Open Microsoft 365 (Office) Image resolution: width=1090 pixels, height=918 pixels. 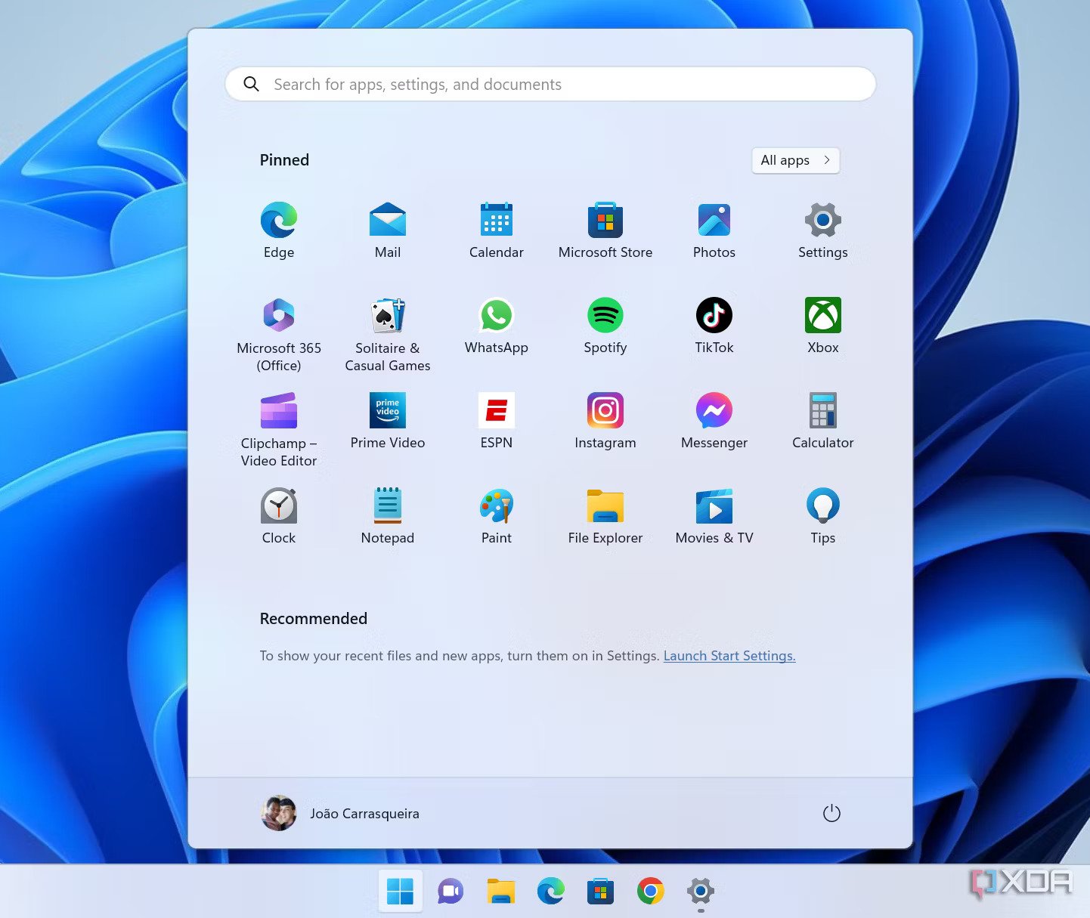[279, 334]
